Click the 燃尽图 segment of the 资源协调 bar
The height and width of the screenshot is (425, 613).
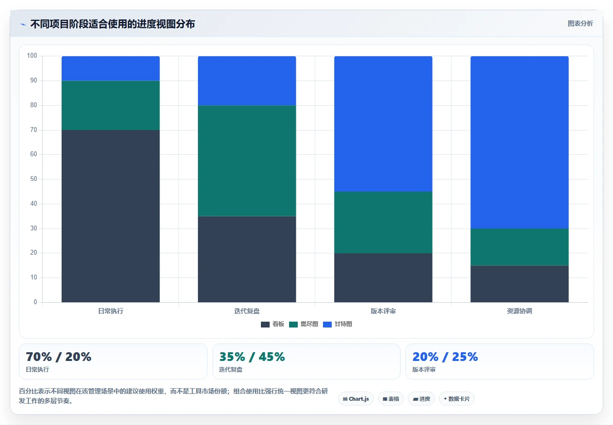coord(519,247)
